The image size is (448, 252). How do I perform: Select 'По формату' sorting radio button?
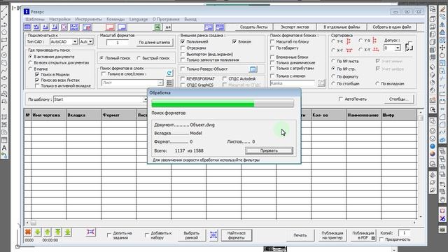(x=333, y=76)
